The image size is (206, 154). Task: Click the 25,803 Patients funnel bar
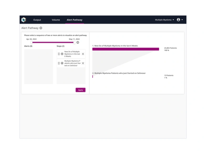[126, 49]
